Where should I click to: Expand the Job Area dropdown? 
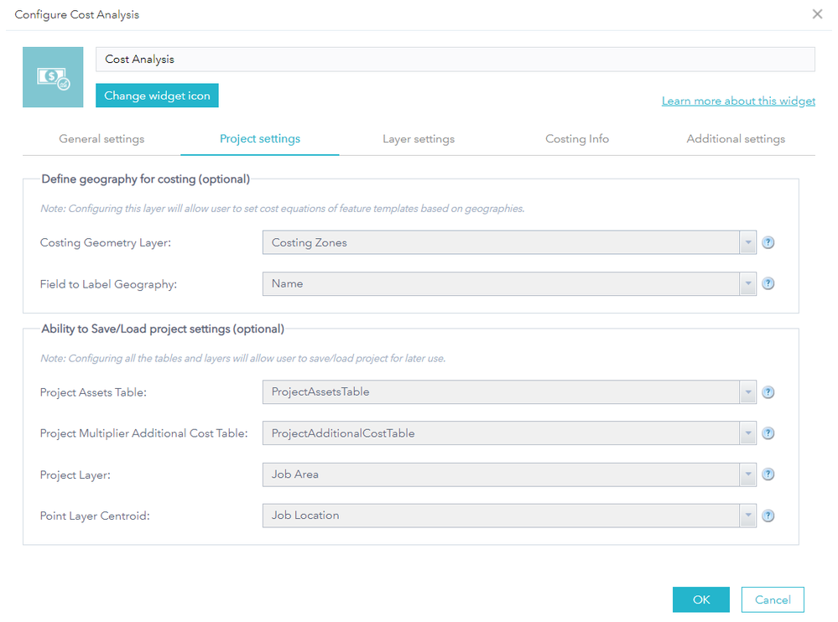click(747, 474)
